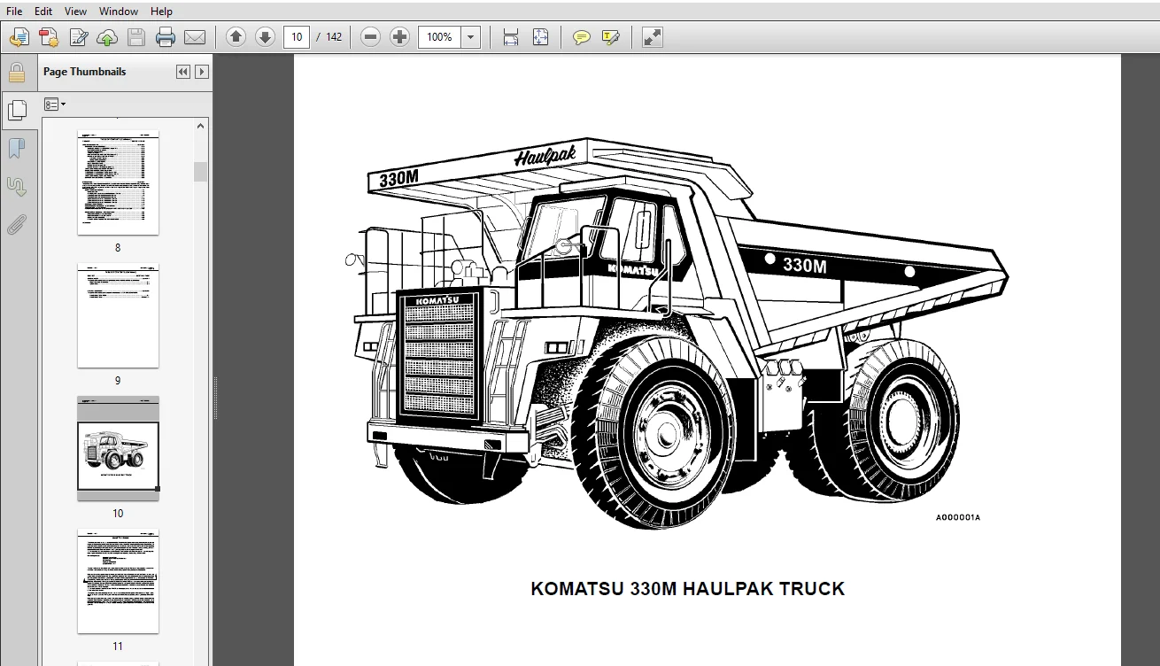This screenshot has width=1160, height=666.
Task: Click the security padlock sidebar icon
Action: [17, 73]
